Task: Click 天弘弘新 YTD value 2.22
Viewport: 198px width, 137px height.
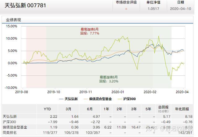Action: (54, 116)
